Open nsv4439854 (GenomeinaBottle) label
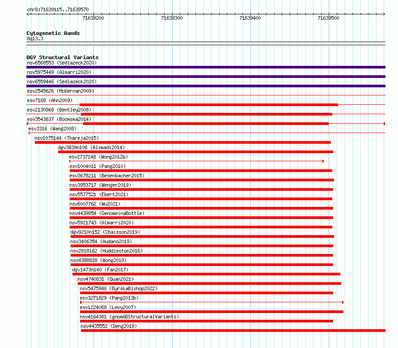This screenshot has height=348, width=398. (107, 213)
